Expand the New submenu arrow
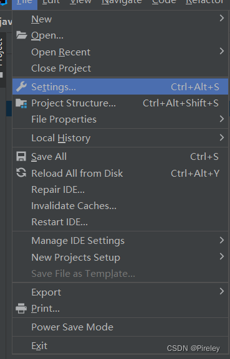Viewport: 230px width, 359px height. click(221, 18)
